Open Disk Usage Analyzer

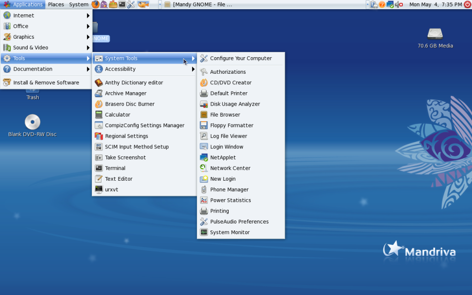(241, 104)
